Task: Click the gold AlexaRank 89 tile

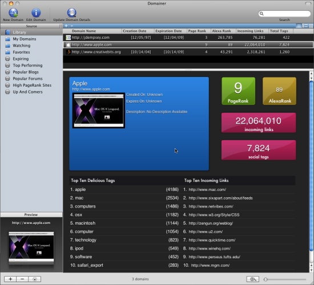Action: pos(279,91)
